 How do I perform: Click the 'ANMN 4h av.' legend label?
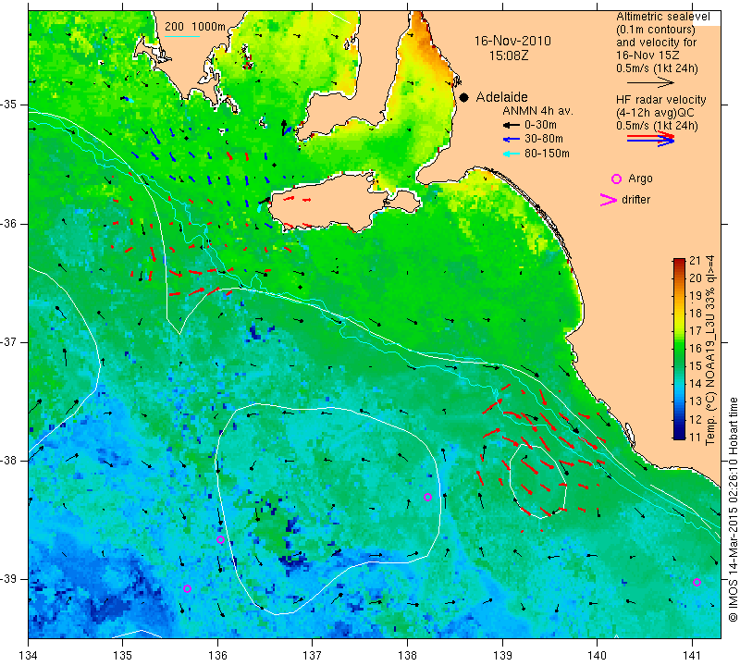tap(537, 111)
